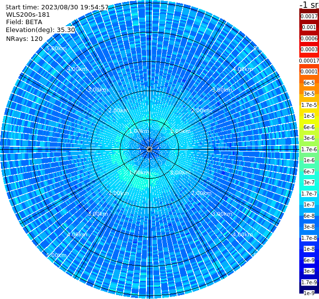Select the Elevation(deg): 35.30 text
Screen dimensions: 319x299
(x=40, y=30)
